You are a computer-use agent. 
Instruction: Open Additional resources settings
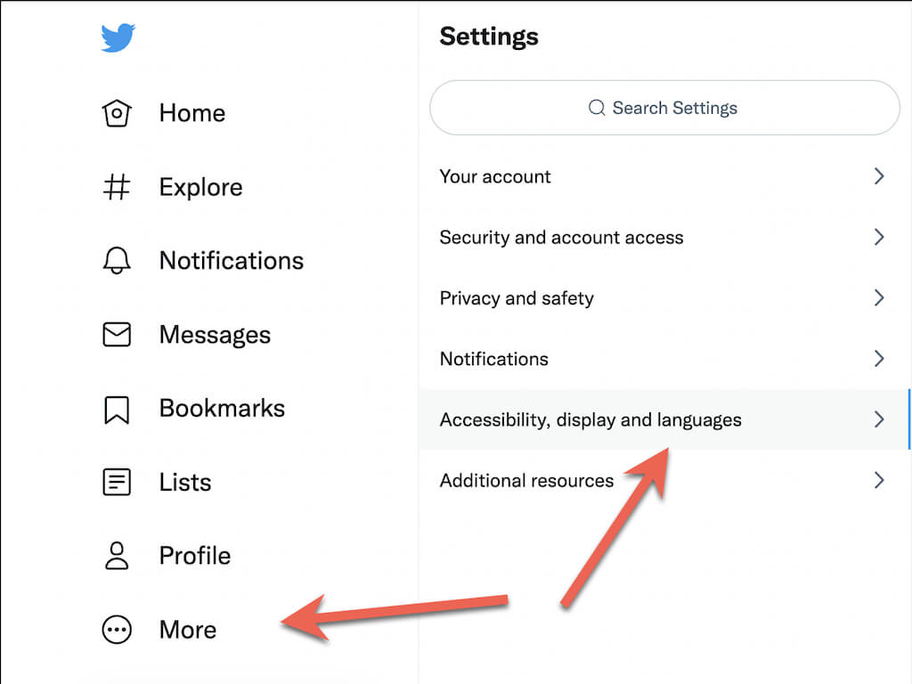[x=526, y=481]
